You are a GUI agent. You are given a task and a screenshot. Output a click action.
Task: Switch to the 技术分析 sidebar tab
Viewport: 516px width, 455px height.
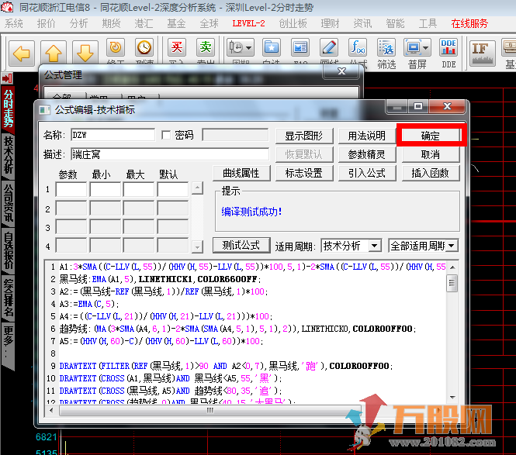(x=8, y=155)
